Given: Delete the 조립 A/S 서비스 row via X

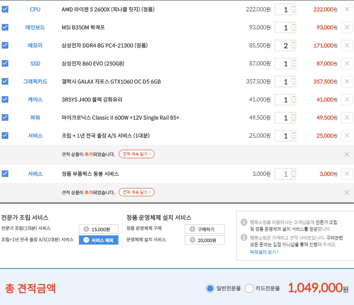Looking at the screenshot, I should (347, 136).
